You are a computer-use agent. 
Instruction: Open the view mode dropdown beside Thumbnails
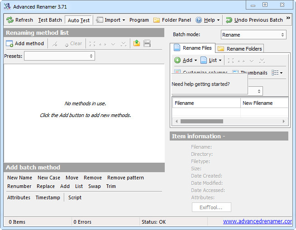(277, 73)
